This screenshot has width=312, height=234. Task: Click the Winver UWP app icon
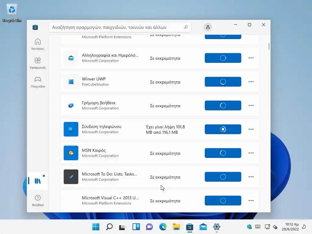(x=71, y=82)
